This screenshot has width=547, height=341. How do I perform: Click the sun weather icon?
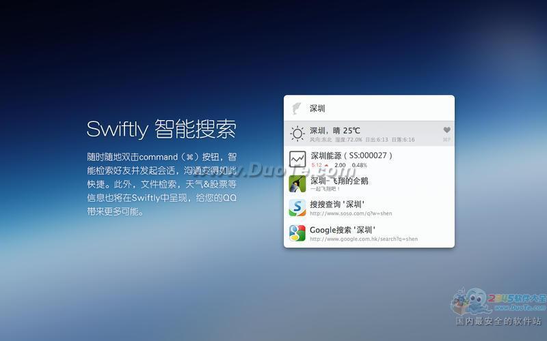297,134
